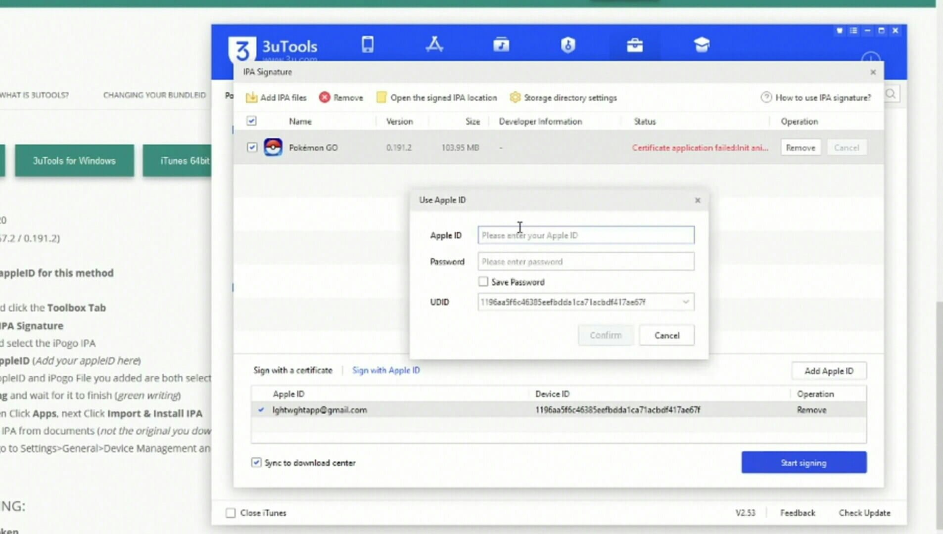
Task: Click the search magnifier icon
Action: point(891,94)
